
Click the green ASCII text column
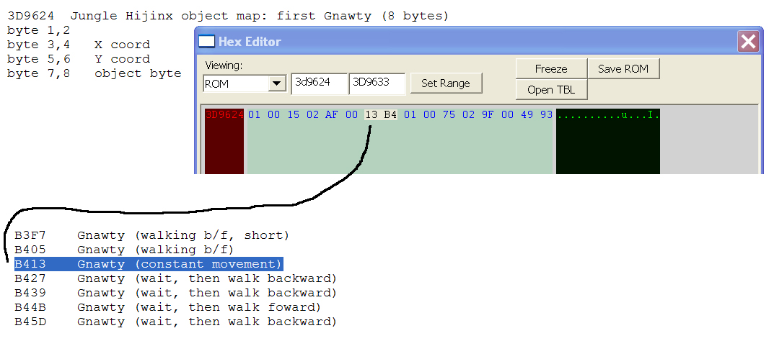(x=607, y=115)
